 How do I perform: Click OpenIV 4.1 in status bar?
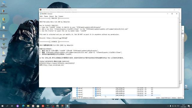pos(180,98)
